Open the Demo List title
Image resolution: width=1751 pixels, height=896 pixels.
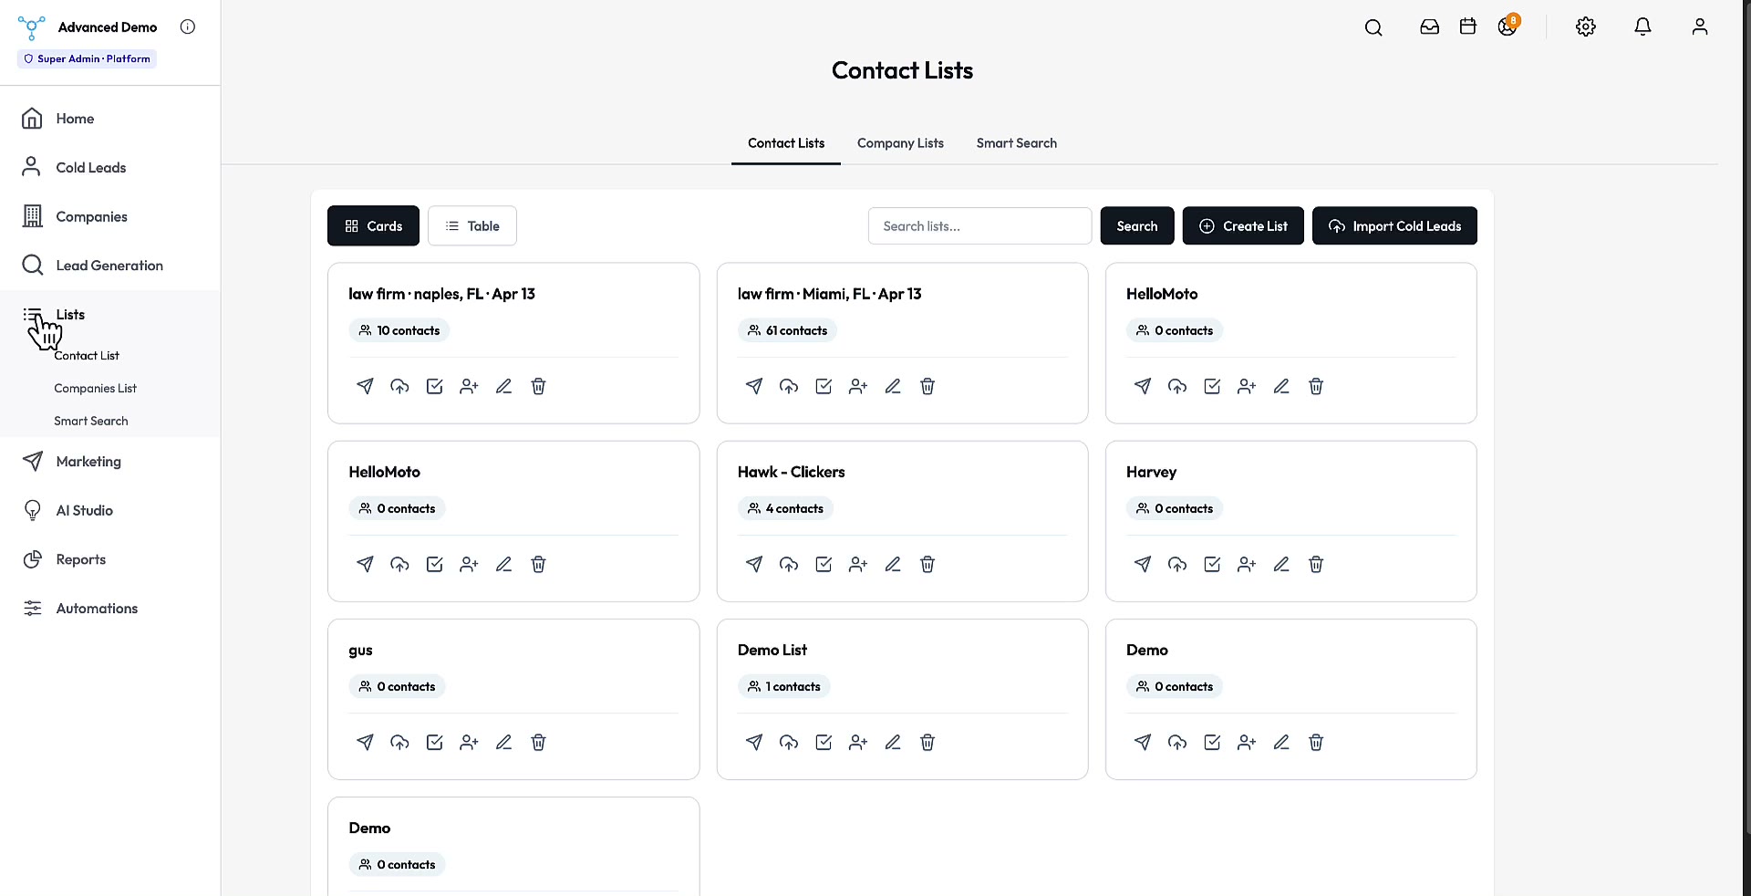click(772, 650)
